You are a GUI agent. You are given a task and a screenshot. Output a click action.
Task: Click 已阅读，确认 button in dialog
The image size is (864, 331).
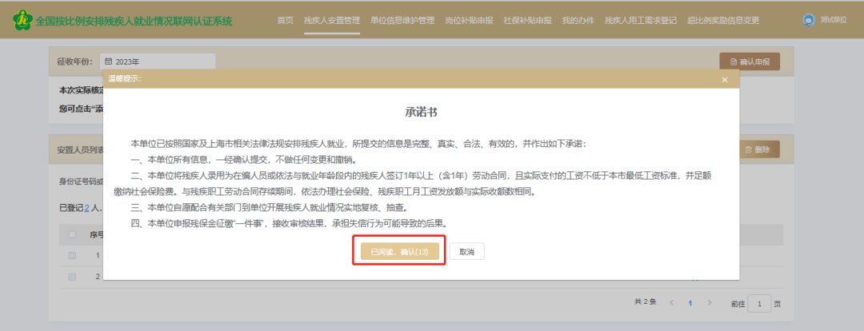(399, 252)
